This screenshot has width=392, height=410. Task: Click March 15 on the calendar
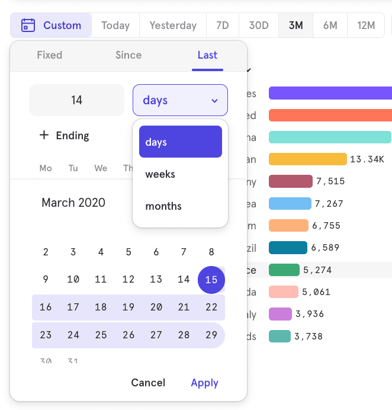211,280
